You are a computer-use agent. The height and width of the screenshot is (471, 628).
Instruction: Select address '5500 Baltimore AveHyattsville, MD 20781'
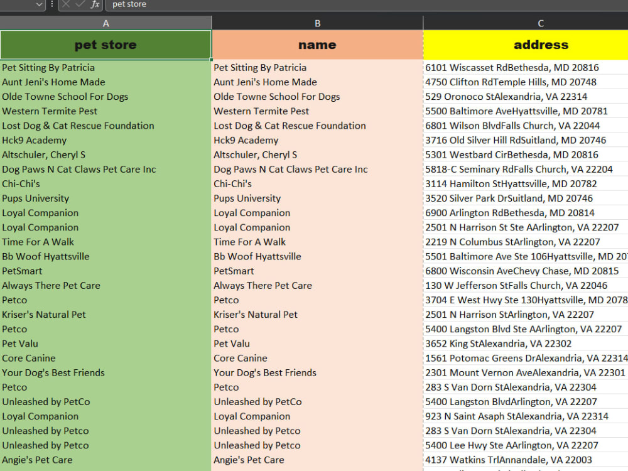[516, 111]
